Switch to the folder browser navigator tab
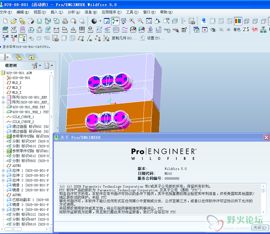Viewport: 270px width, 234px height. point(19,57)
